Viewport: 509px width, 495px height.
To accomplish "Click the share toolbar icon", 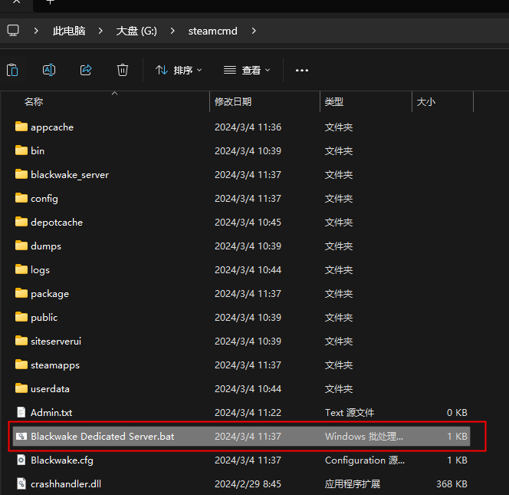I will (86, 70).
